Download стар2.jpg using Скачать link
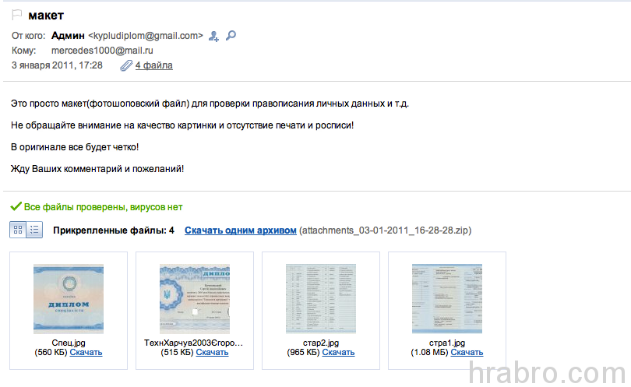 tap(338, 353)
